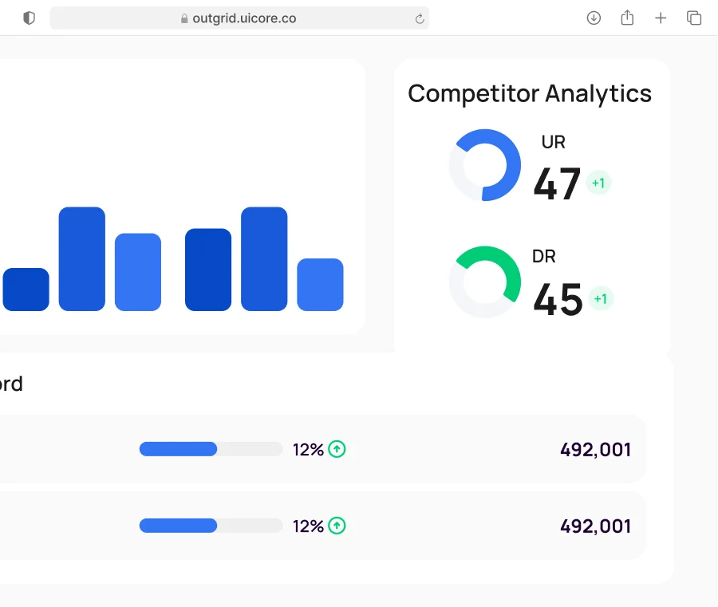The width and height of the screenshot is (718, 607).
Task: Click the +1 badge next to 47
Action: click(x=598, y=183)
